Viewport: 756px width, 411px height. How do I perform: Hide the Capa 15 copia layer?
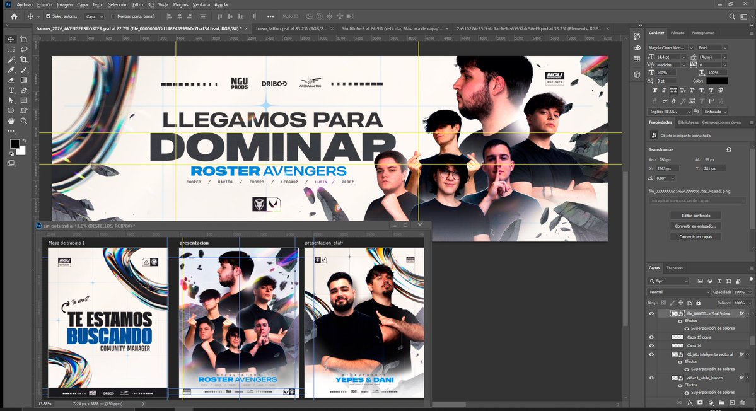pos(651,337)
